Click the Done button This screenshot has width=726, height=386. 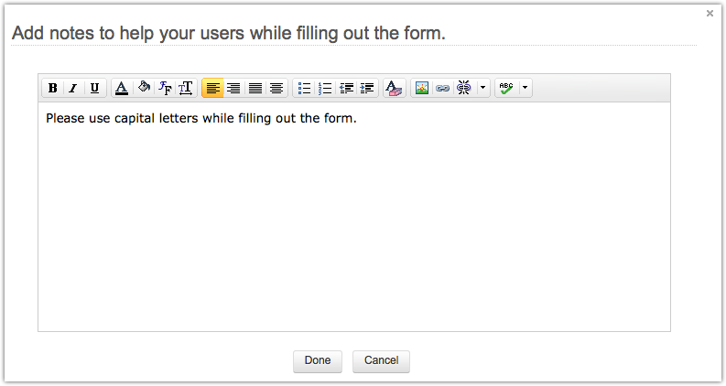(x=318, y=361)
